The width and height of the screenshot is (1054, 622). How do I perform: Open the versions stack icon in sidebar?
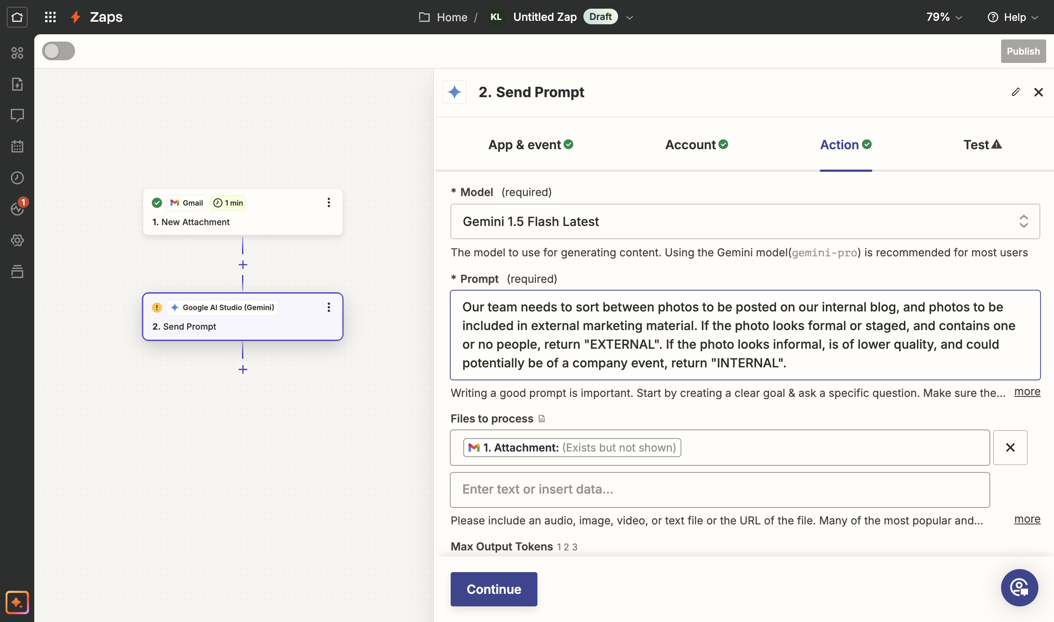point(17,272)
